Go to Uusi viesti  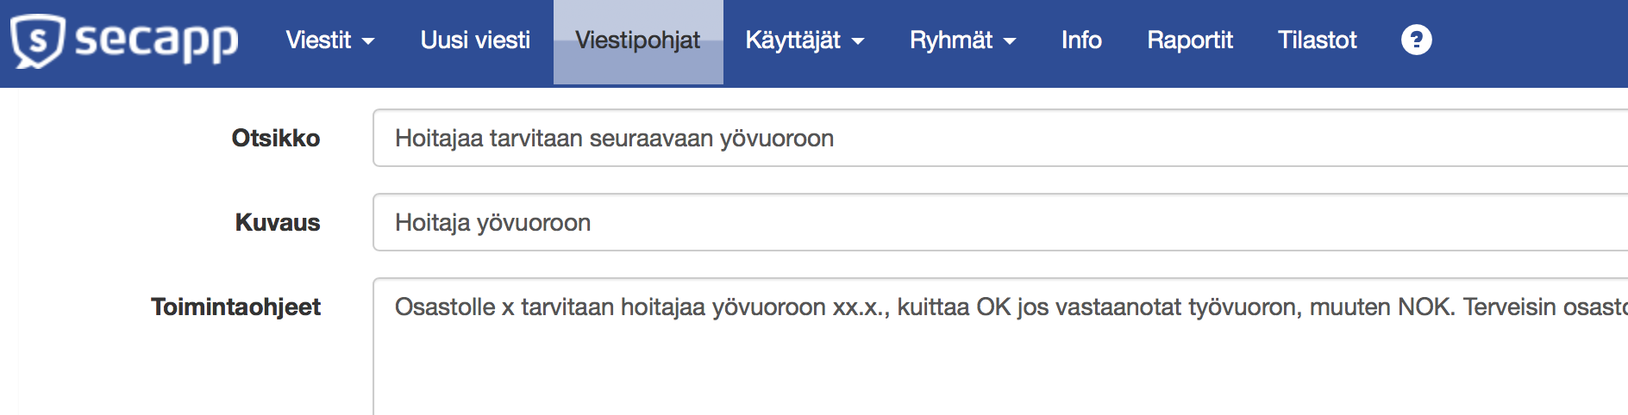point(475,40)
